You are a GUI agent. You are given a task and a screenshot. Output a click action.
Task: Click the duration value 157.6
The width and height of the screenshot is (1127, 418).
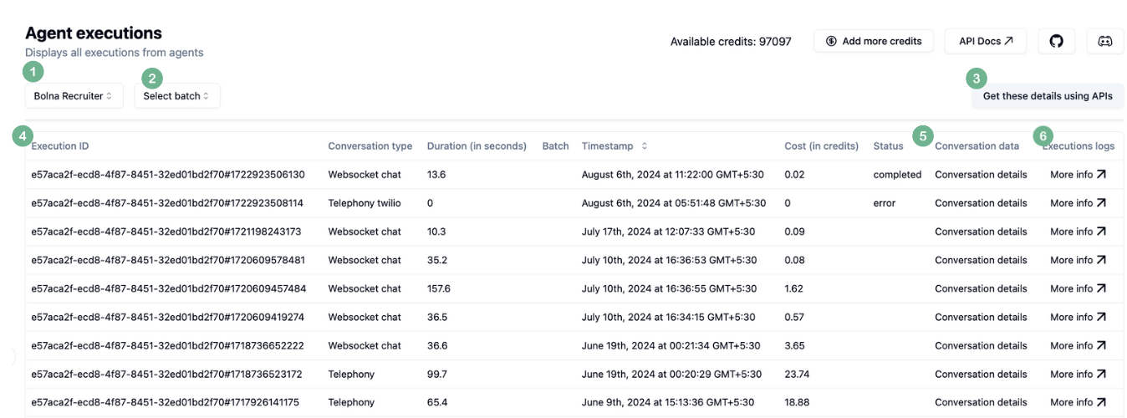tap(439, 288)
